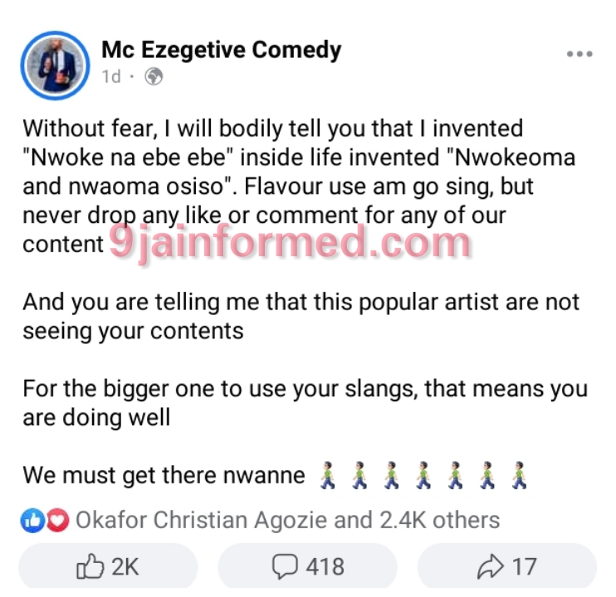Click the "For the bigger one" paragraph
The height and width of the screenshot is (597, 616).
tap(305, 402)
